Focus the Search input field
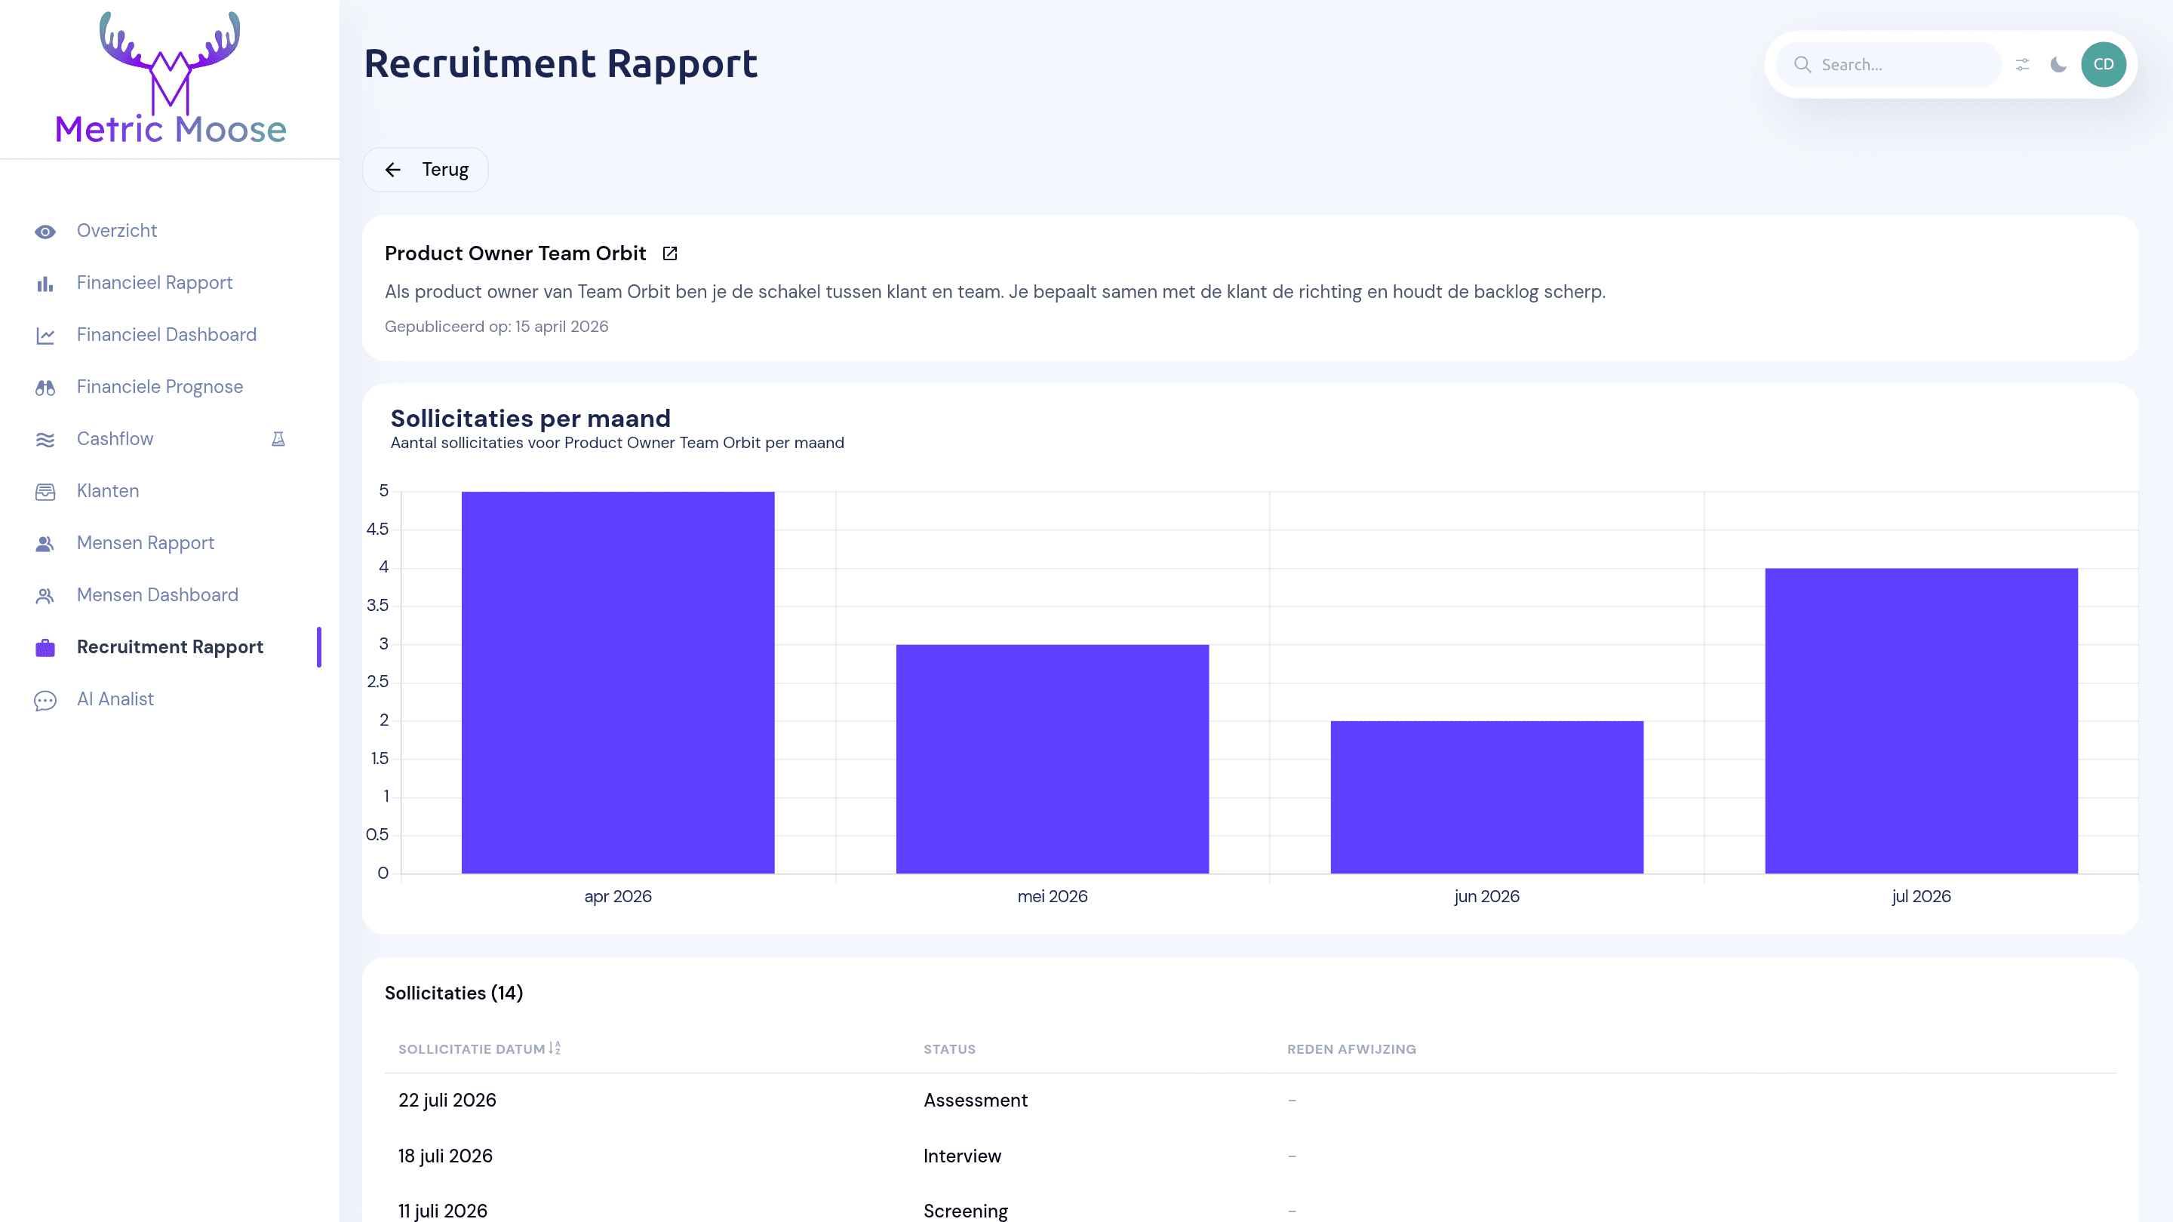 coord(1889,65)
